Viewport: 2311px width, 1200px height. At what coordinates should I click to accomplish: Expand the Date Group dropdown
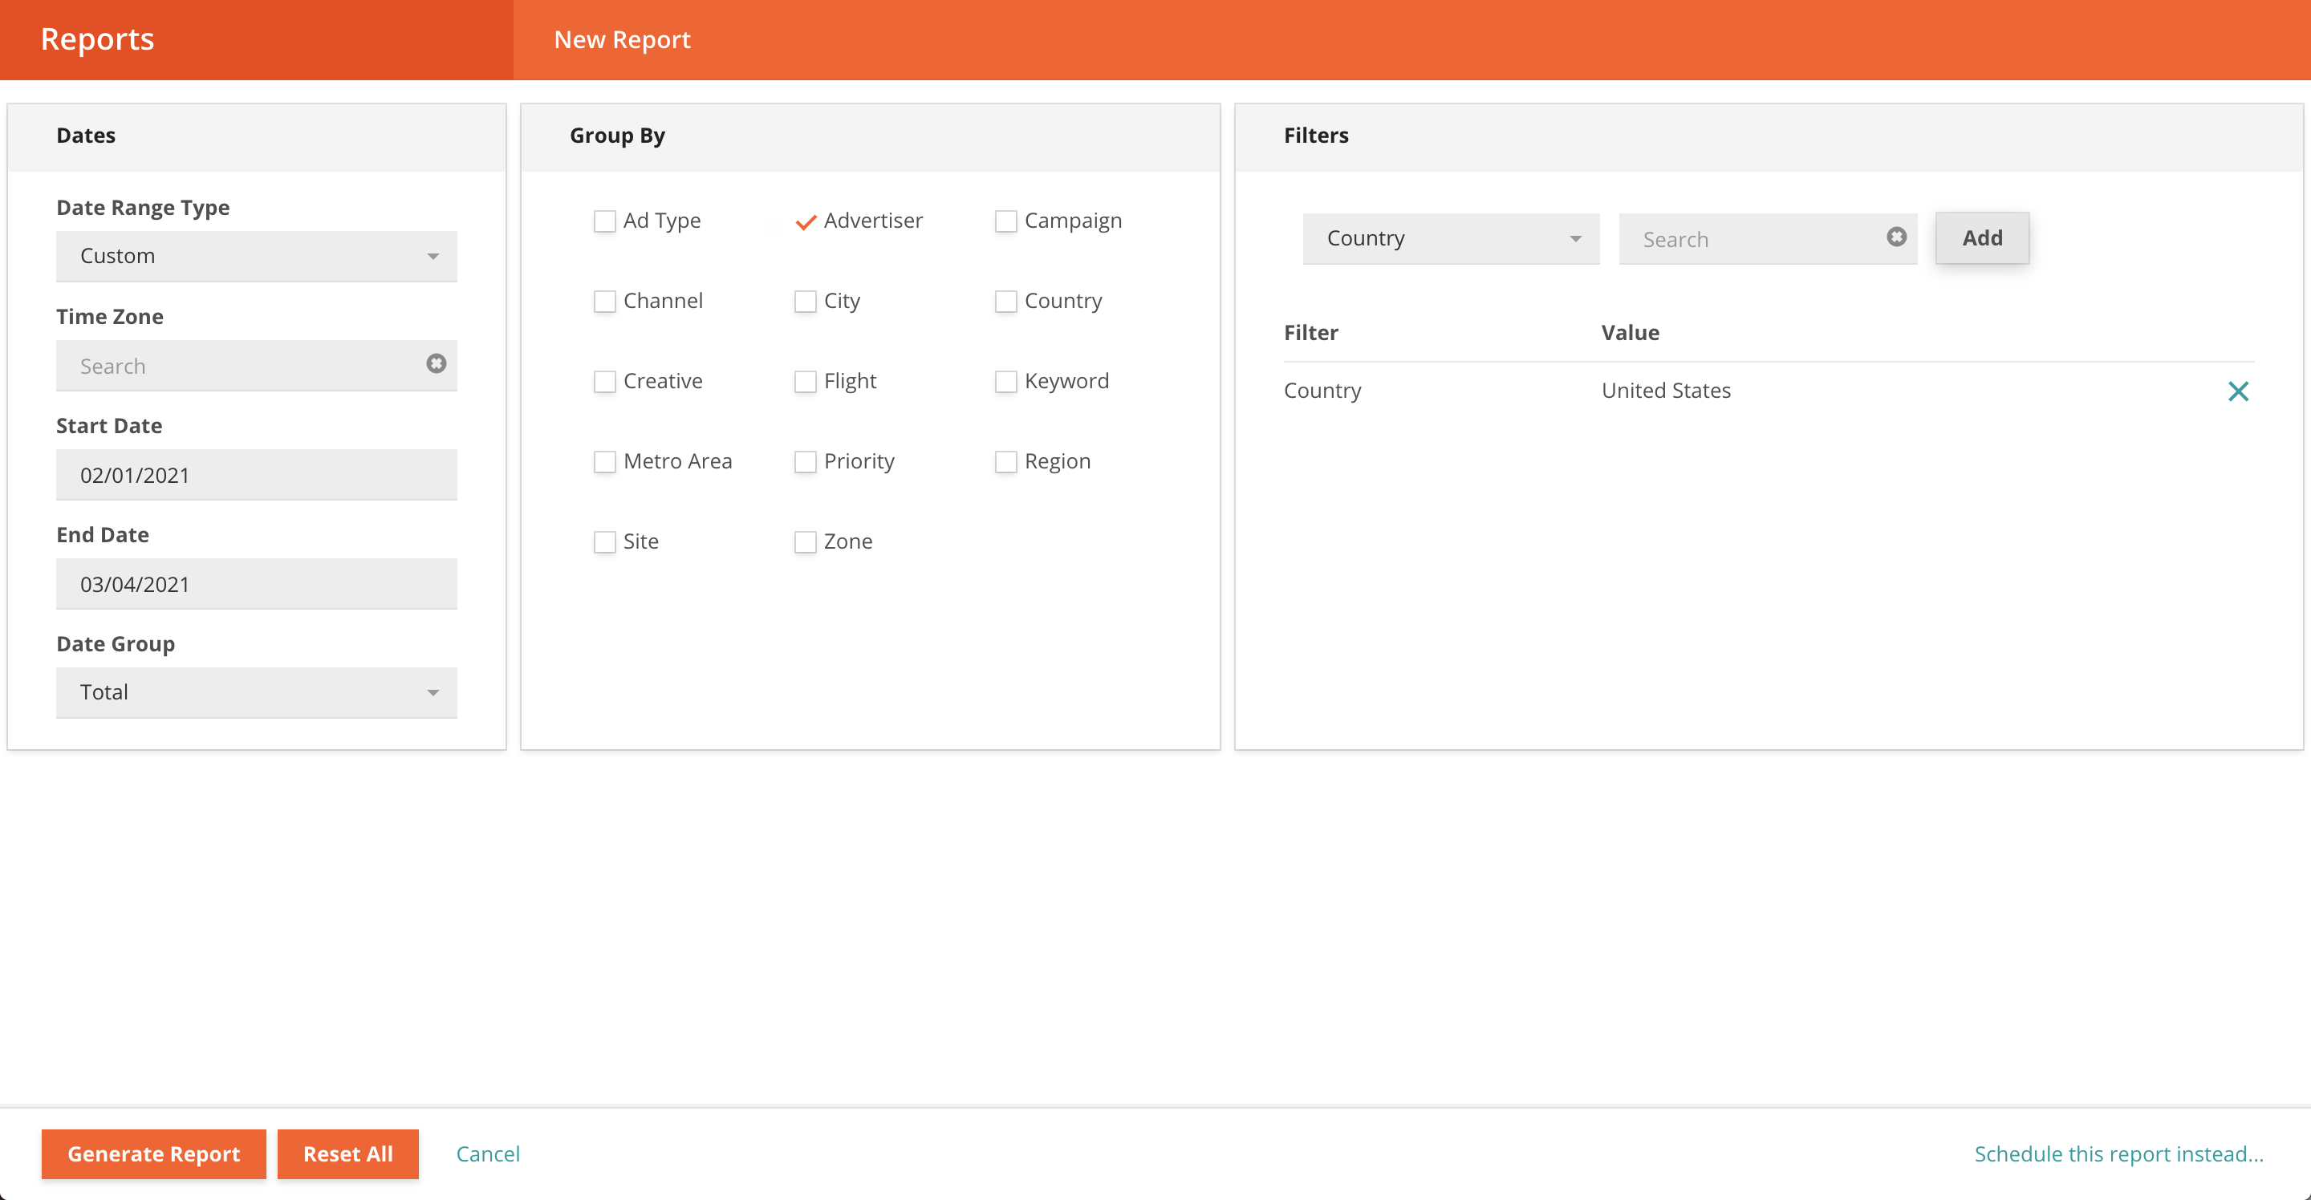257,692
